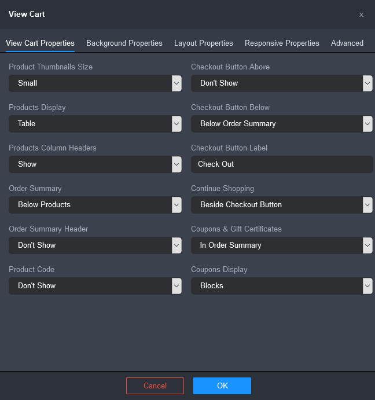This screenshot has height=400, width=375.
Task: Confirm settings with the OK button
Action: click(x=222, y=386)
